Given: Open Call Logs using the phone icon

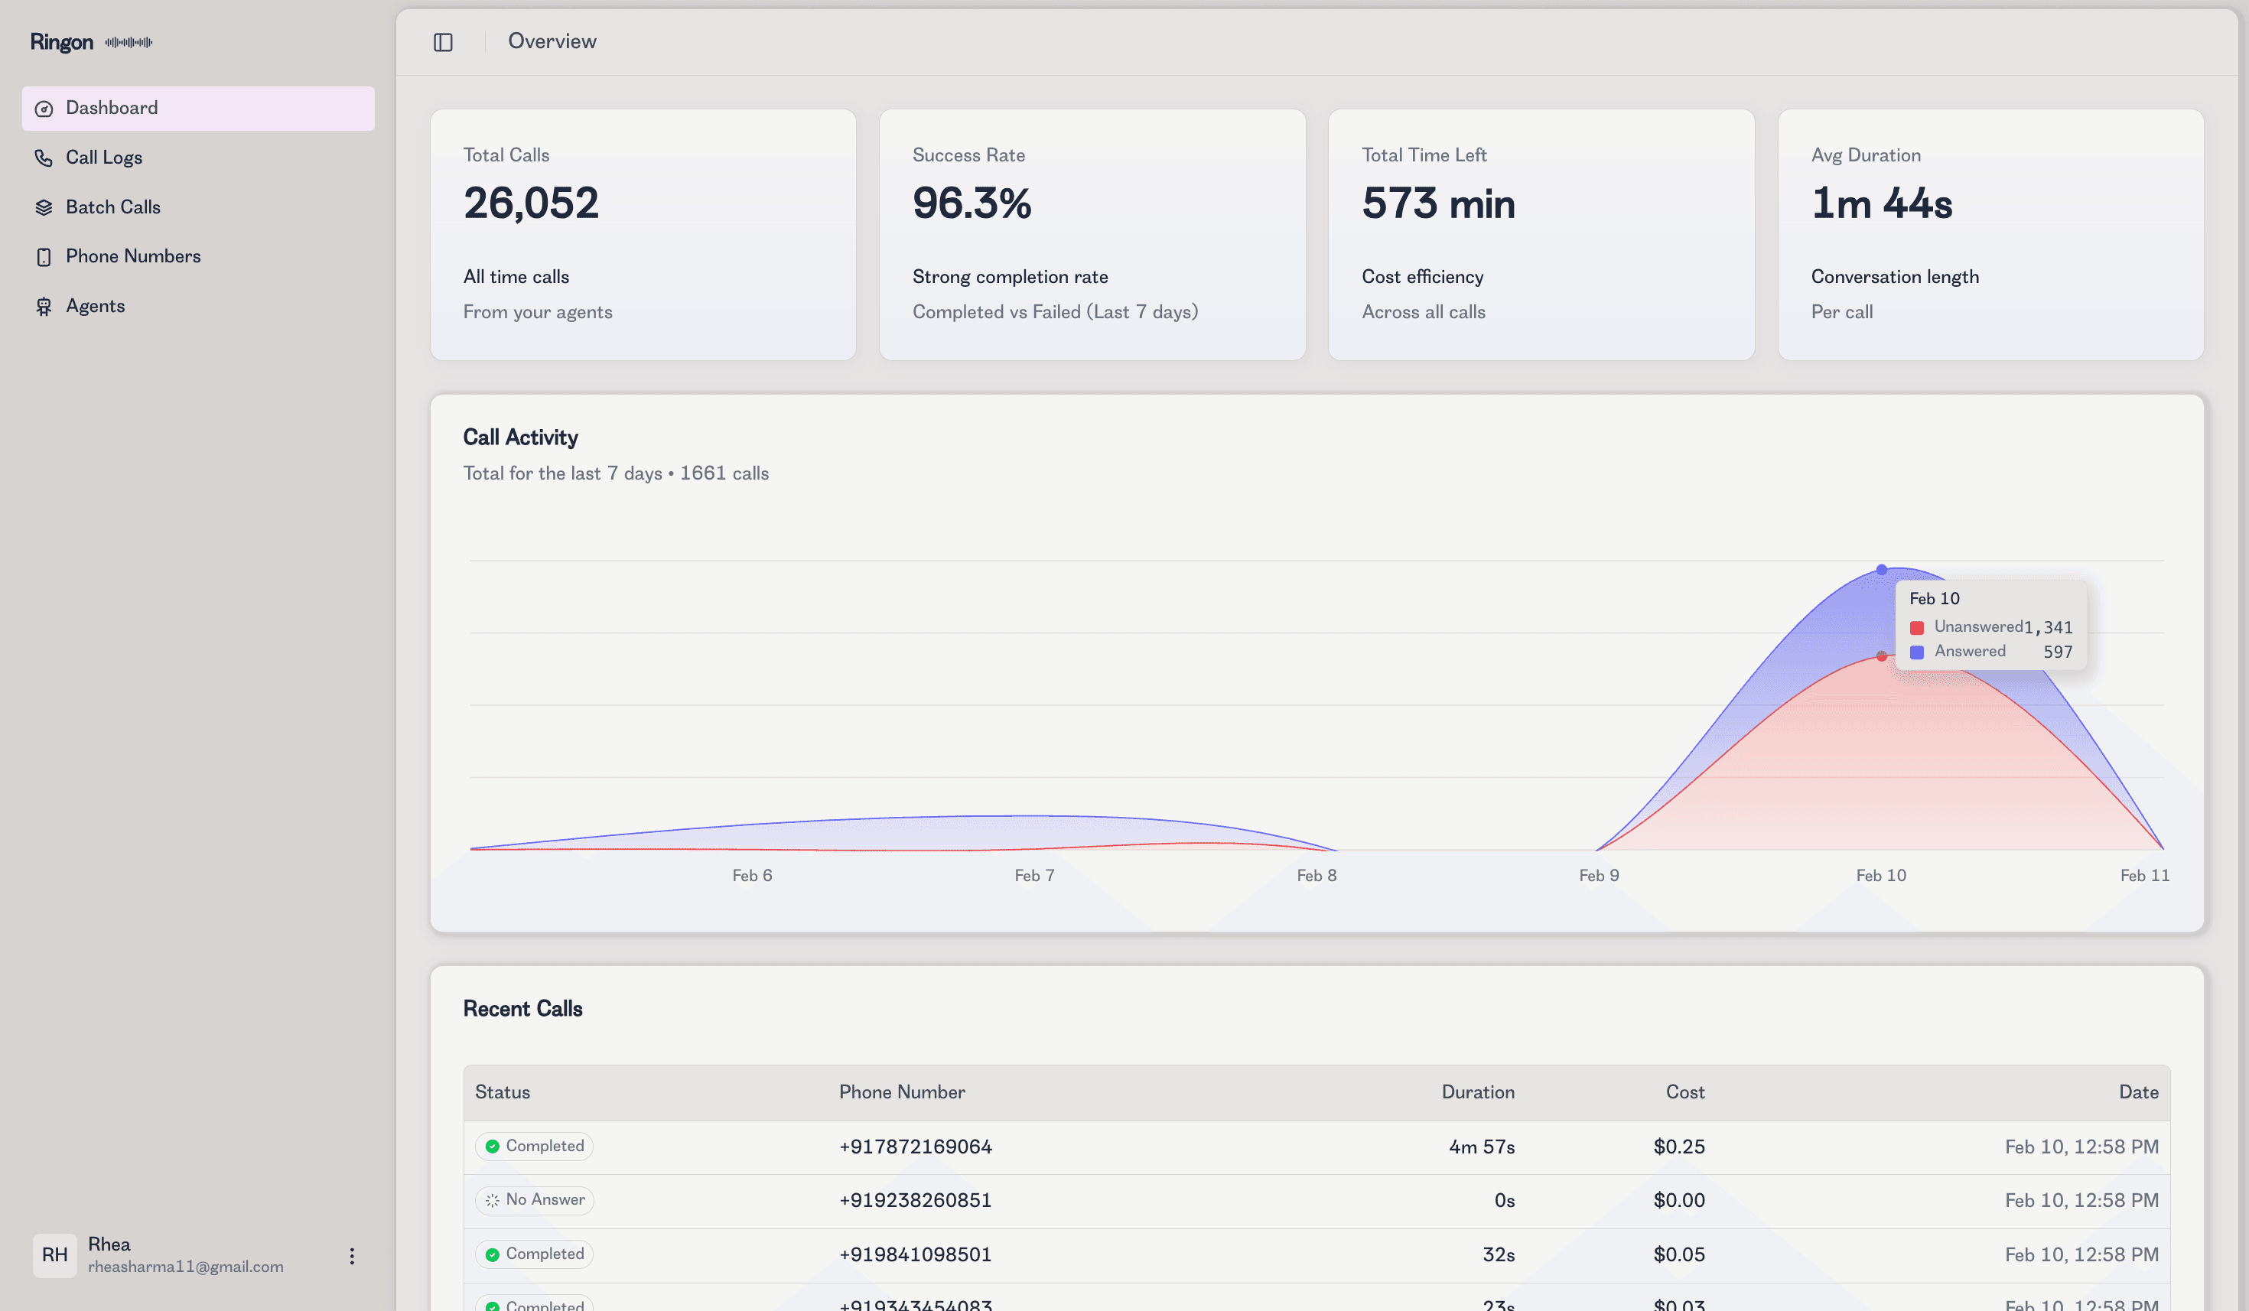Looking at the screenshot, I should [44, 157].
